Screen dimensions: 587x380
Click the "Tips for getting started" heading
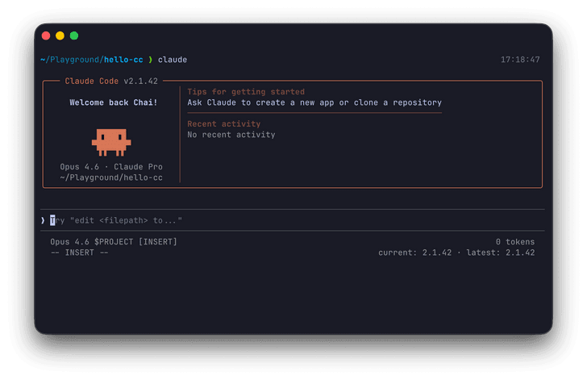click(246, 92)
